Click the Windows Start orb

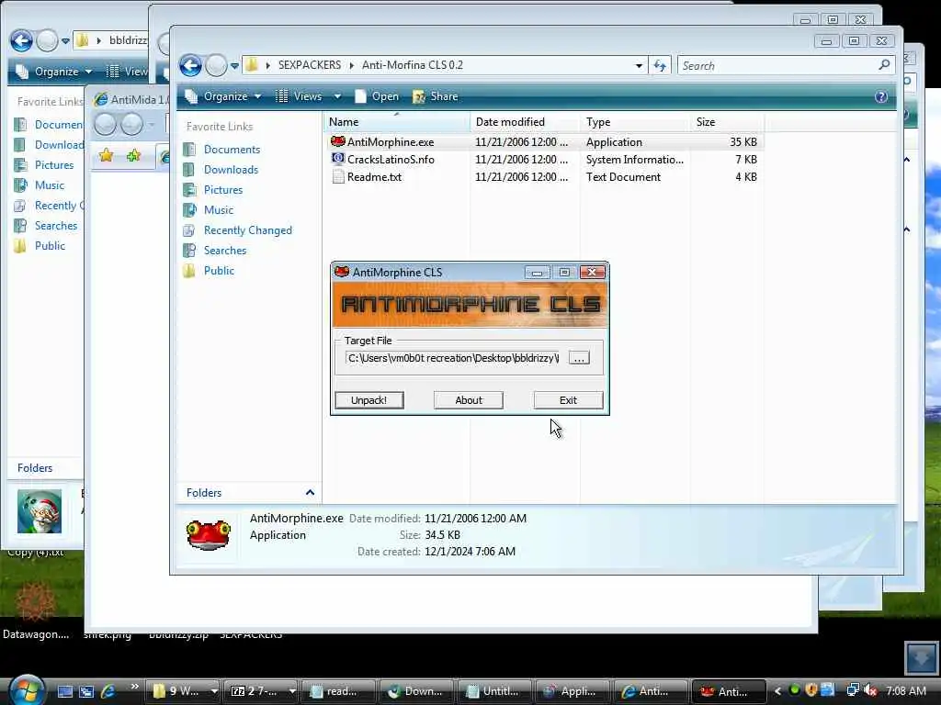tap(27, 690)
